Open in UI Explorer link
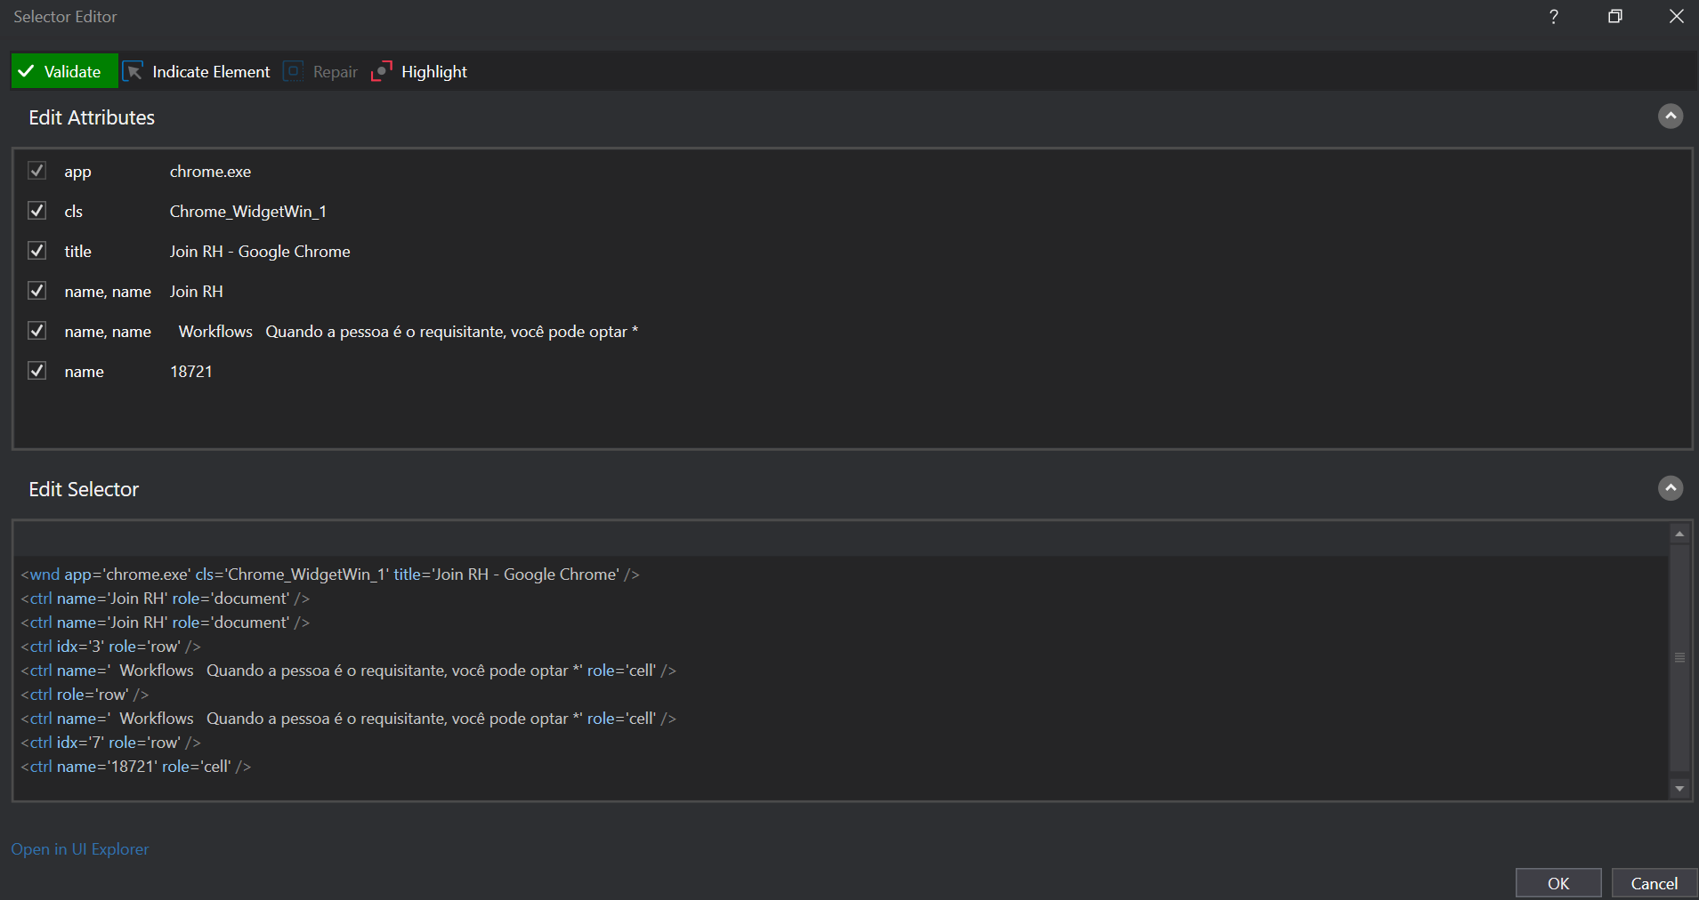The width and height of the screenshot is (1699, 900). tap(80, 849)
